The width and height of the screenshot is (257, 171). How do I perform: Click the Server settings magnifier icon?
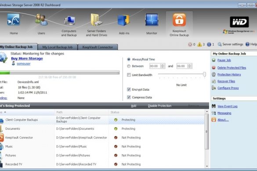click(220, 44)
